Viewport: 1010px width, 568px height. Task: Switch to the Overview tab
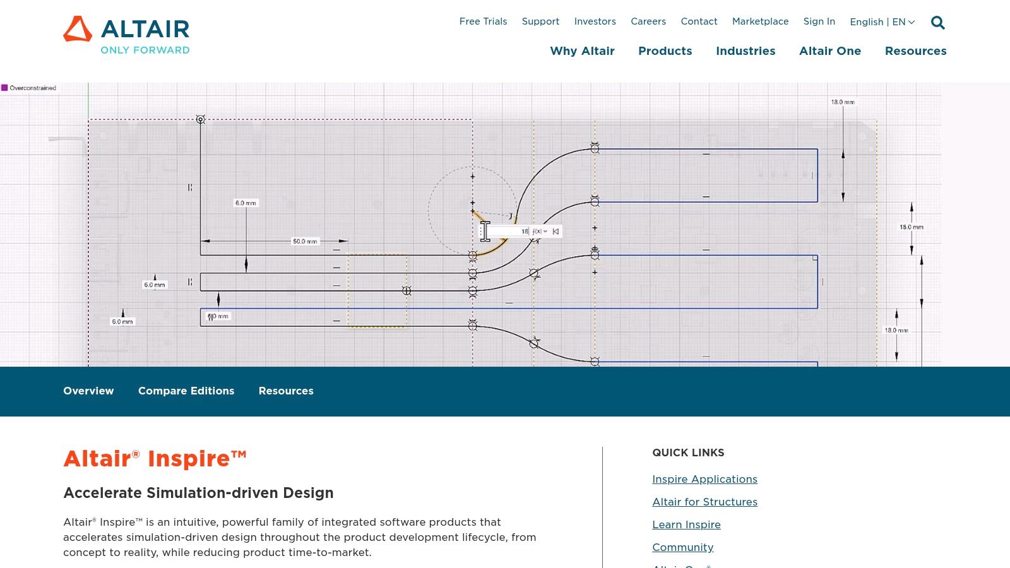tap(88, 391)
